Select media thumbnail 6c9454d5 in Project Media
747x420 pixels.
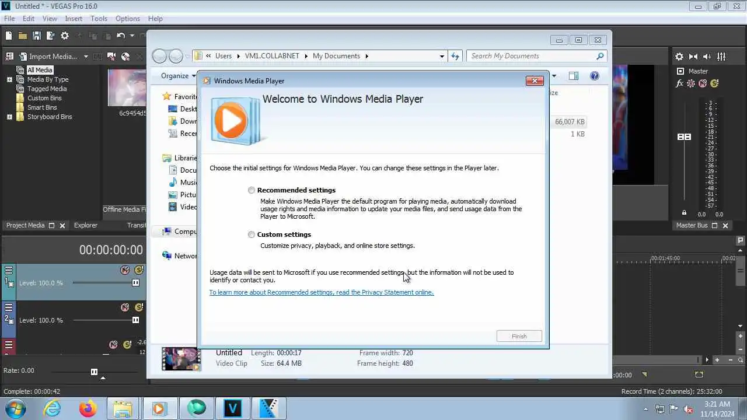127,87
